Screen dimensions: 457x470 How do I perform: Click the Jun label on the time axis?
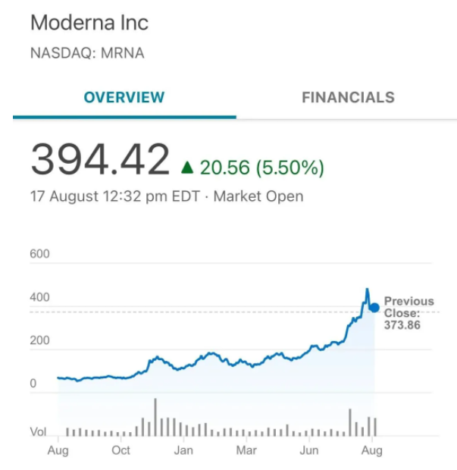(x=308, y=450)
